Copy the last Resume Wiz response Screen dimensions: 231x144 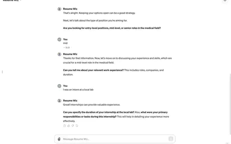tap(65, 126)
